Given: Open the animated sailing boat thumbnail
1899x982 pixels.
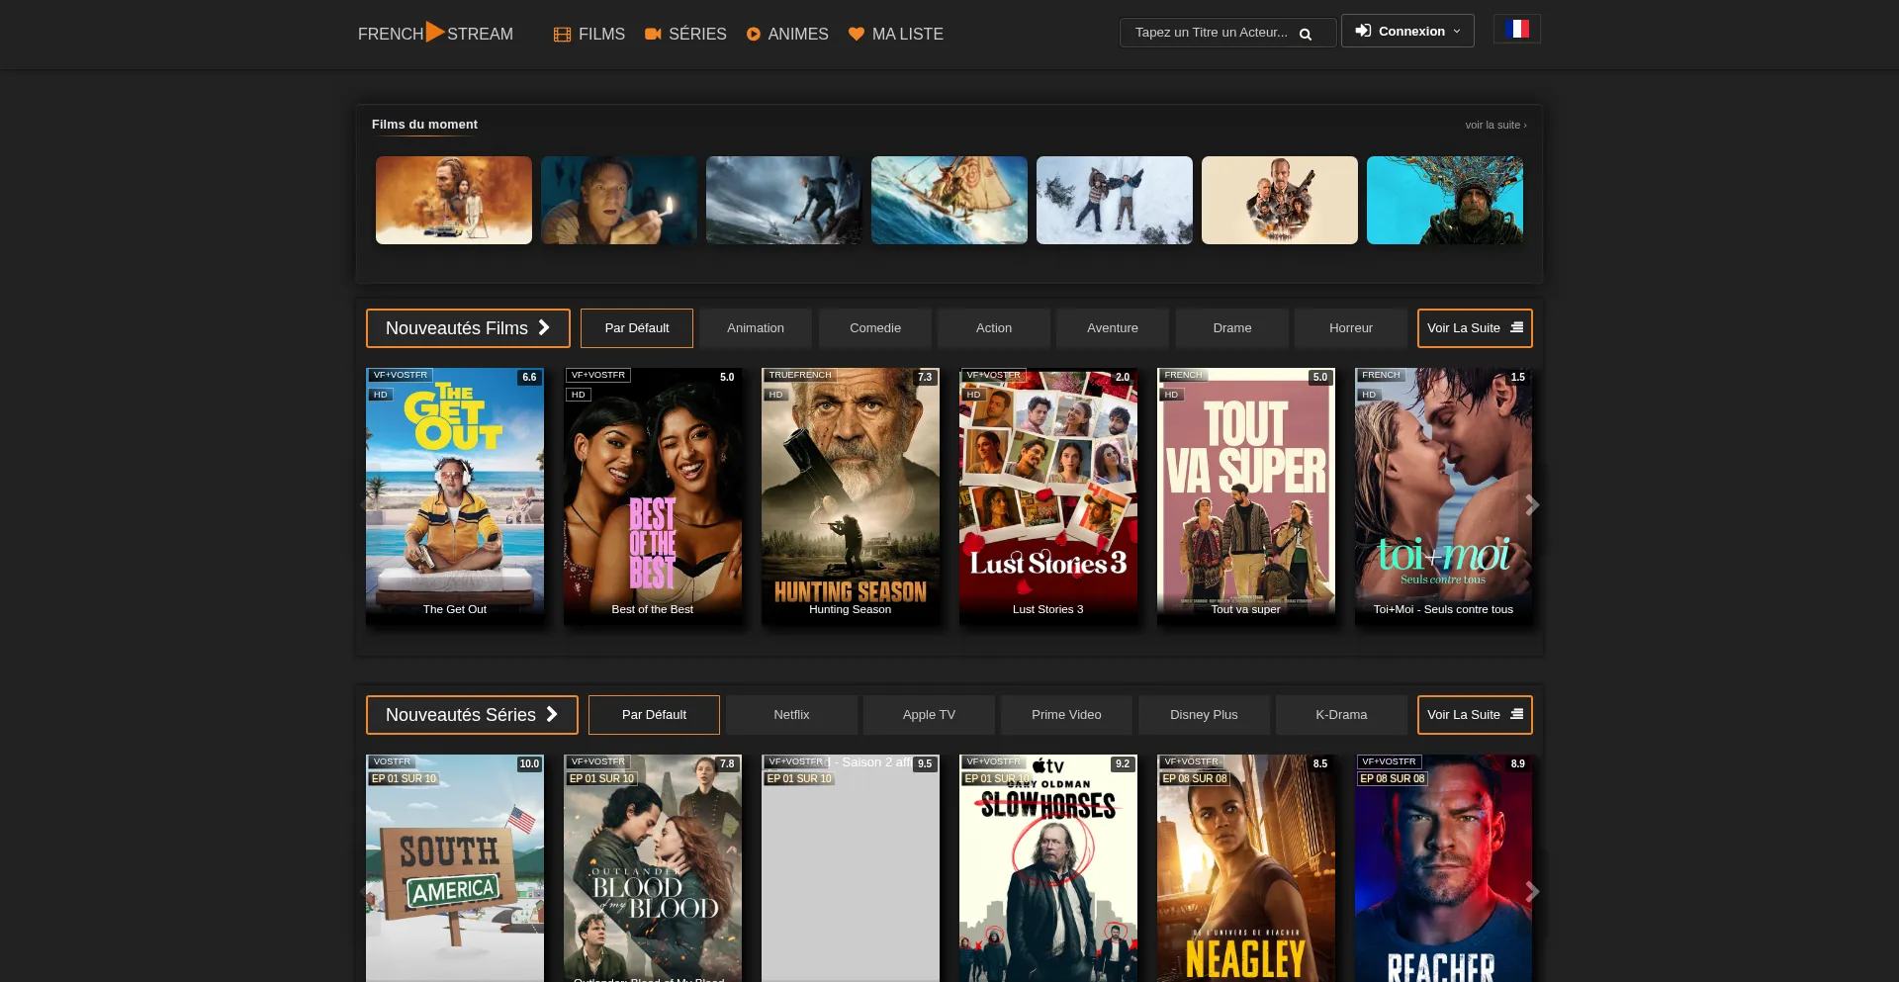Looking at the screenshot, I should [x=949, y=200].
